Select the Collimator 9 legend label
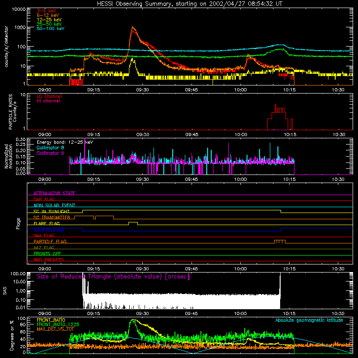Image resolution: width=358 pixels, height=358 pixels. [50, 153]
